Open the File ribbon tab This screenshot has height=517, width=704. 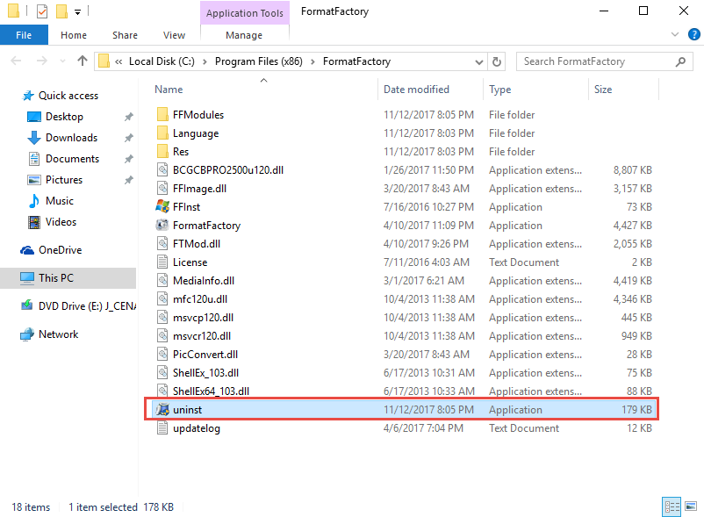(24, 35)
